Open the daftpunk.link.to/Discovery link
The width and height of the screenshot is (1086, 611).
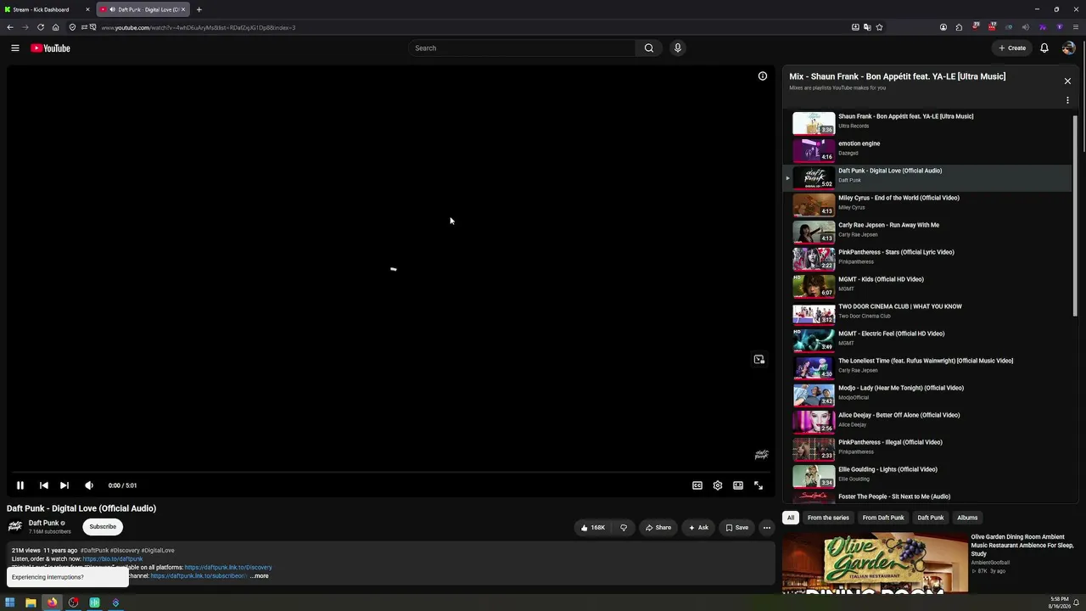(x=228, y=568)
